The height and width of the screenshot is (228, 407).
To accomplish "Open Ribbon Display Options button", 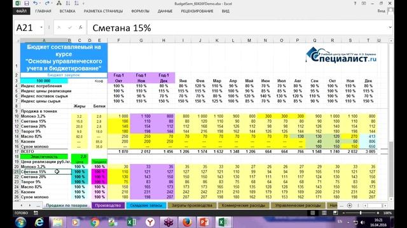I will [x=364, y=3].
